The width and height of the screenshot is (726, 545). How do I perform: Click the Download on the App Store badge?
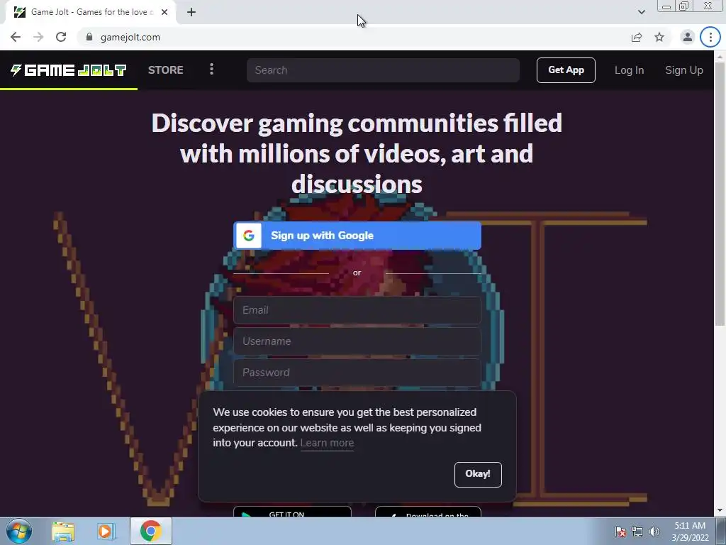point(428,512)
